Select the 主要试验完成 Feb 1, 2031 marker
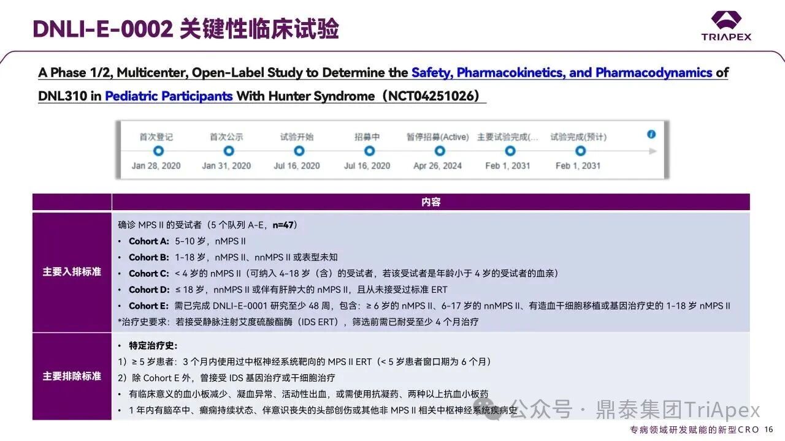The height and width of the screenshot is (441, 785). pyautogui.click(x=510, y=151)
